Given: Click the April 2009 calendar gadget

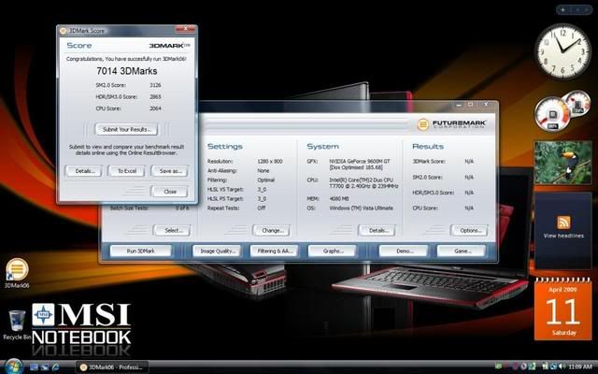Looking at the screenshot, I should (562, 309).
